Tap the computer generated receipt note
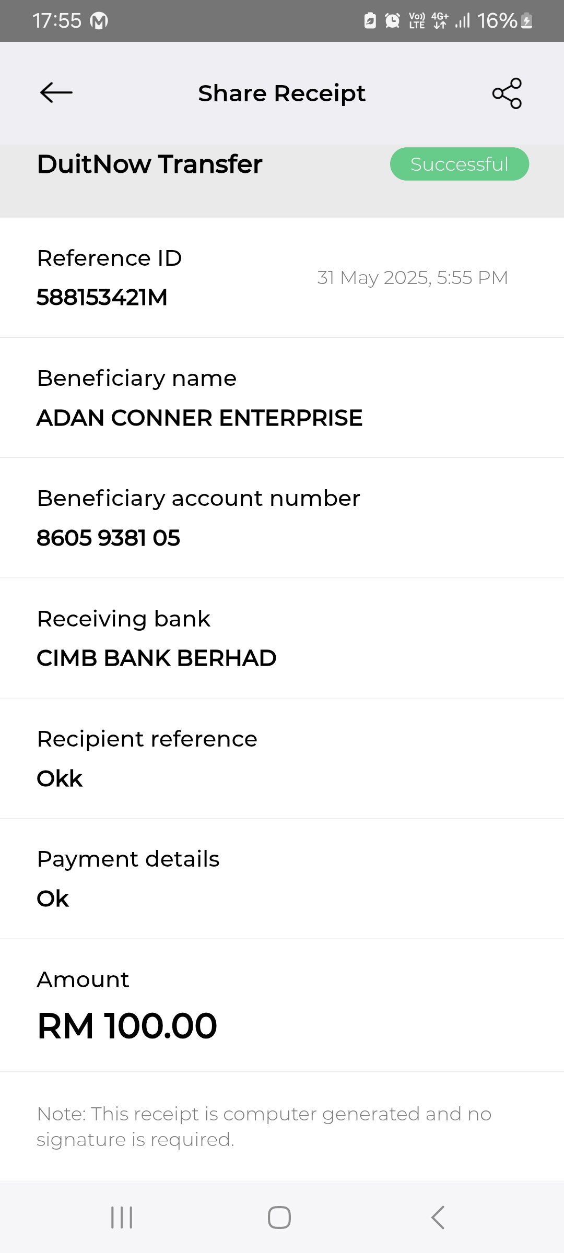The height and width of the screenshot is (1253, 564). pos(264,1126)
